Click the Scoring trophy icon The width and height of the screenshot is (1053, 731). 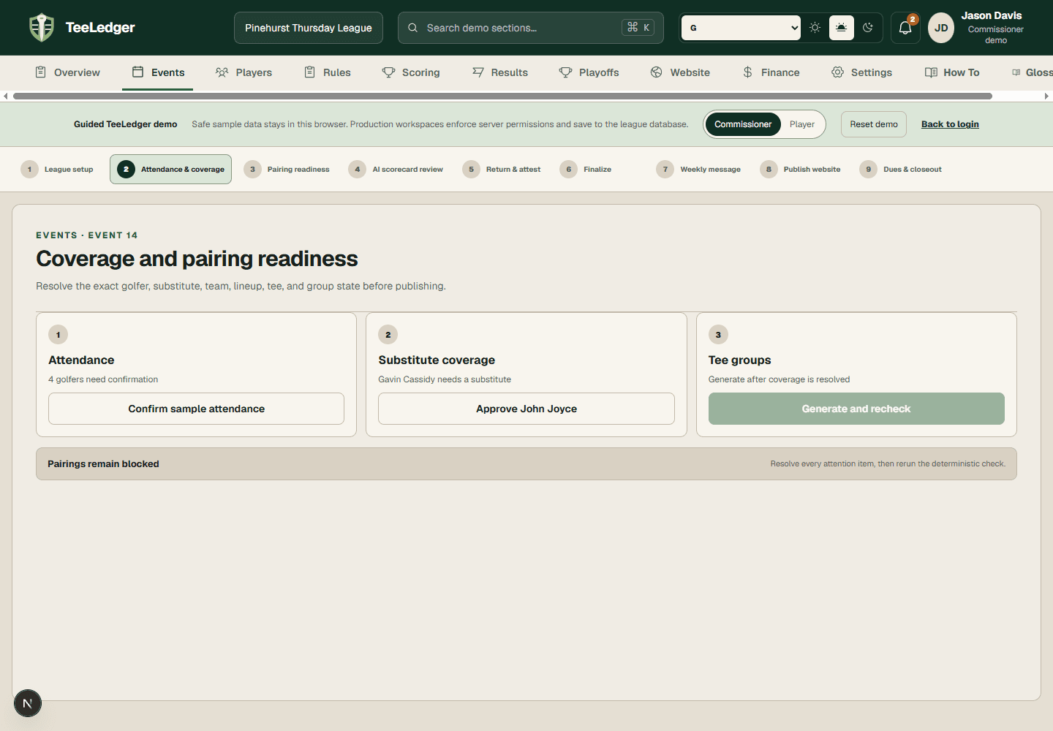tap(388, 72)
